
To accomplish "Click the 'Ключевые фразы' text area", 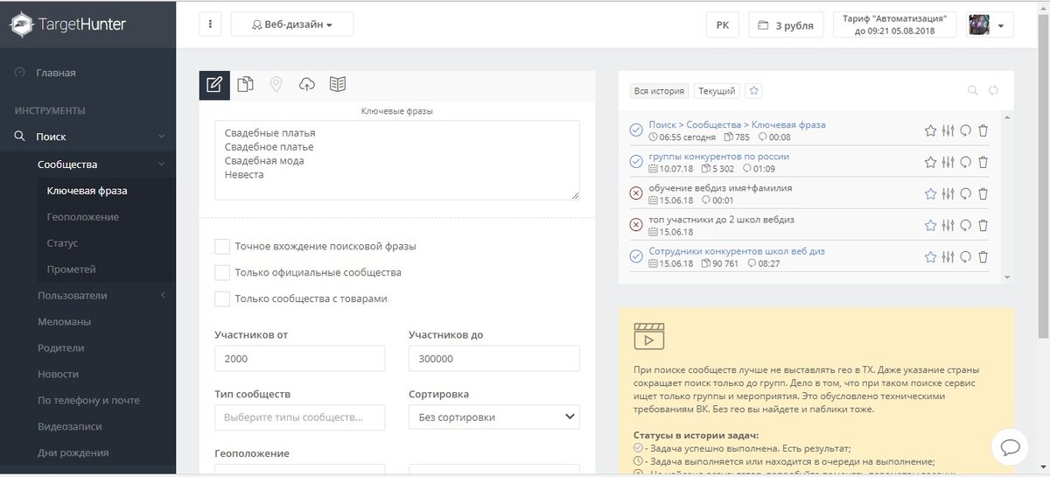I will [397, 160].
